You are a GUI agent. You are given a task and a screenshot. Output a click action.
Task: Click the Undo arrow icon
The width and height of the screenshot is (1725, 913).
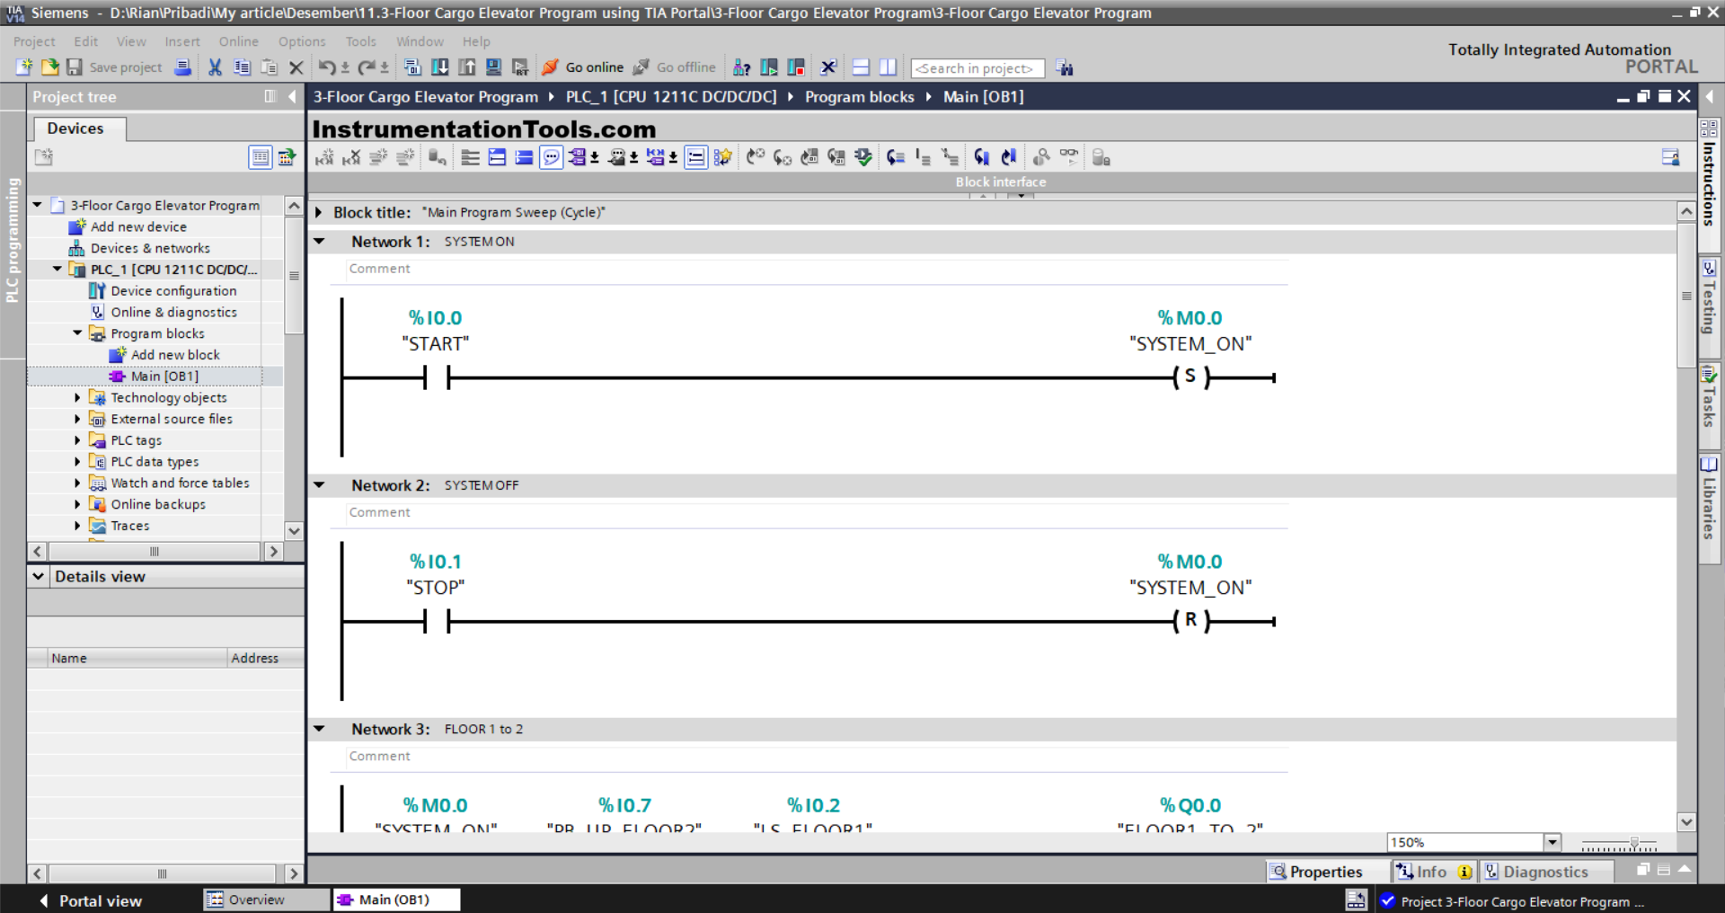[326, 67]
